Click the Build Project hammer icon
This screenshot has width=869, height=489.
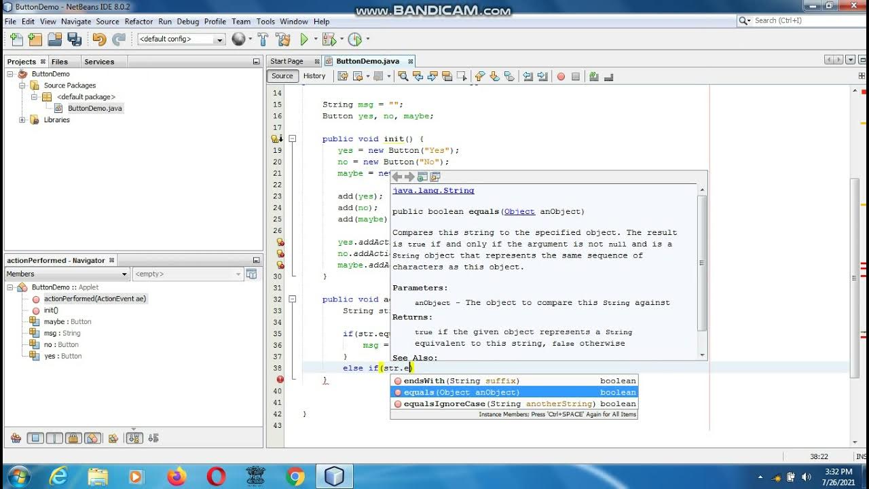coord(263,39)
